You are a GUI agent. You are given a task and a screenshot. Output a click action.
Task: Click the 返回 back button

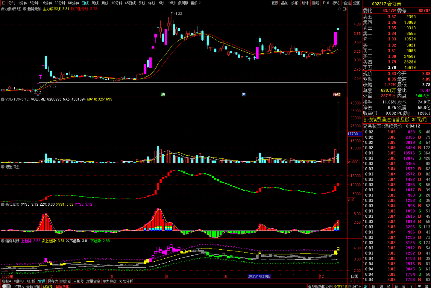click(357, 3)
